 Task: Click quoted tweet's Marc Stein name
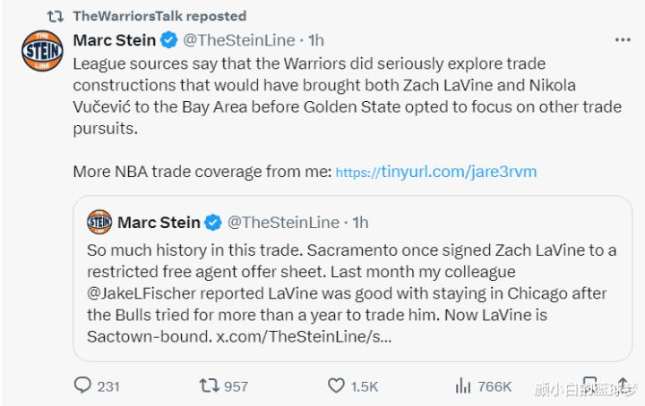pyautogui.click(x=158, y=222)
